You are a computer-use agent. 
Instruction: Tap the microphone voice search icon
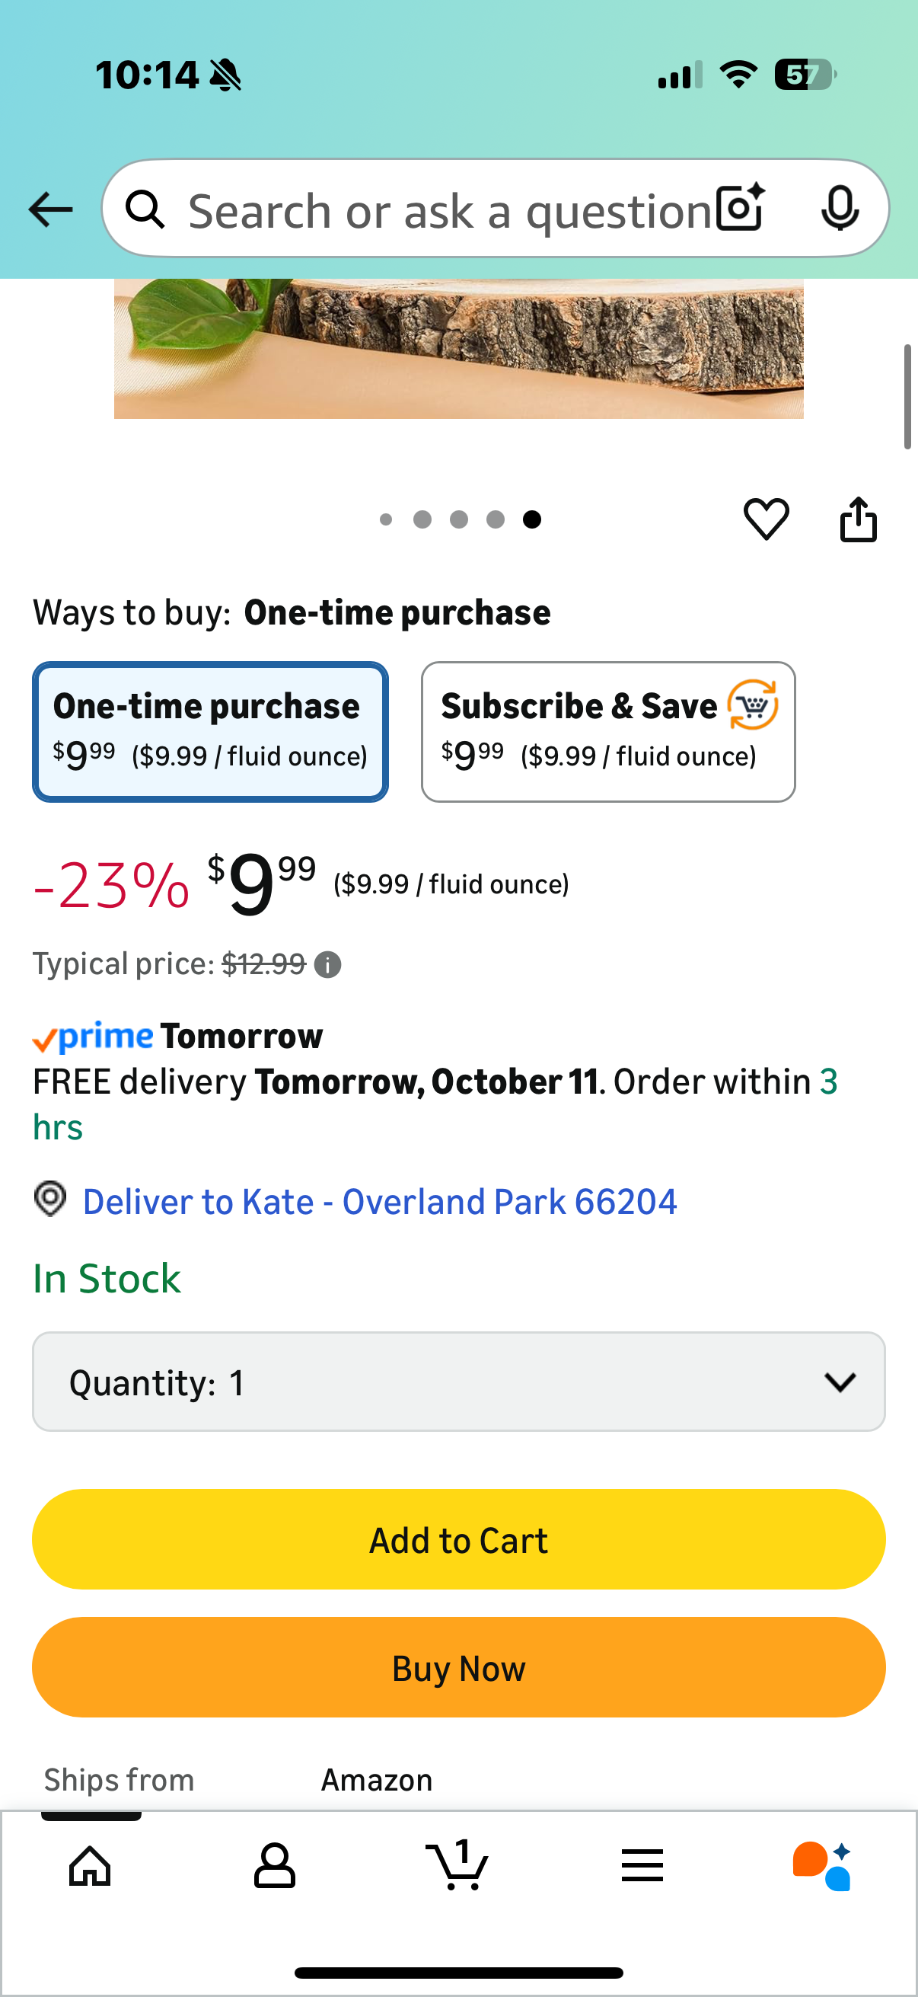click(839, 208)
